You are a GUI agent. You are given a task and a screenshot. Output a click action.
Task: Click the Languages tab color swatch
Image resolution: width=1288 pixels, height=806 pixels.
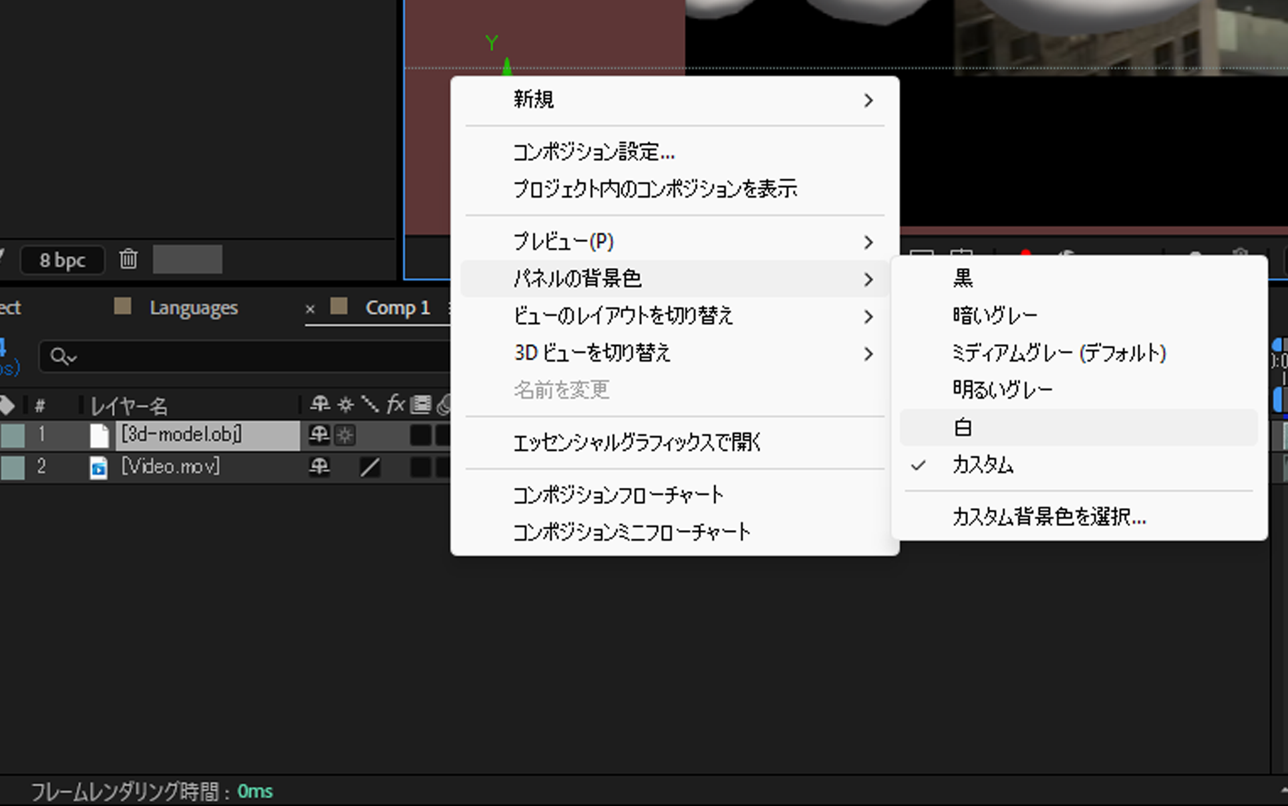point(122,306)
